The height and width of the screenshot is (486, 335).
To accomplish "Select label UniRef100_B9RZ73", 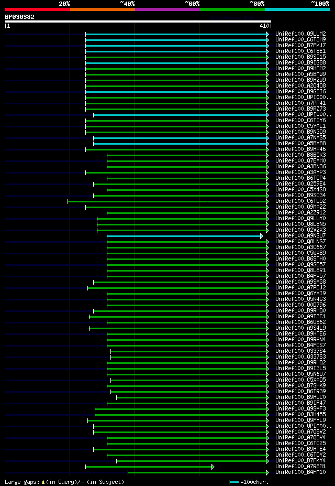I will [x=300, y=109].
